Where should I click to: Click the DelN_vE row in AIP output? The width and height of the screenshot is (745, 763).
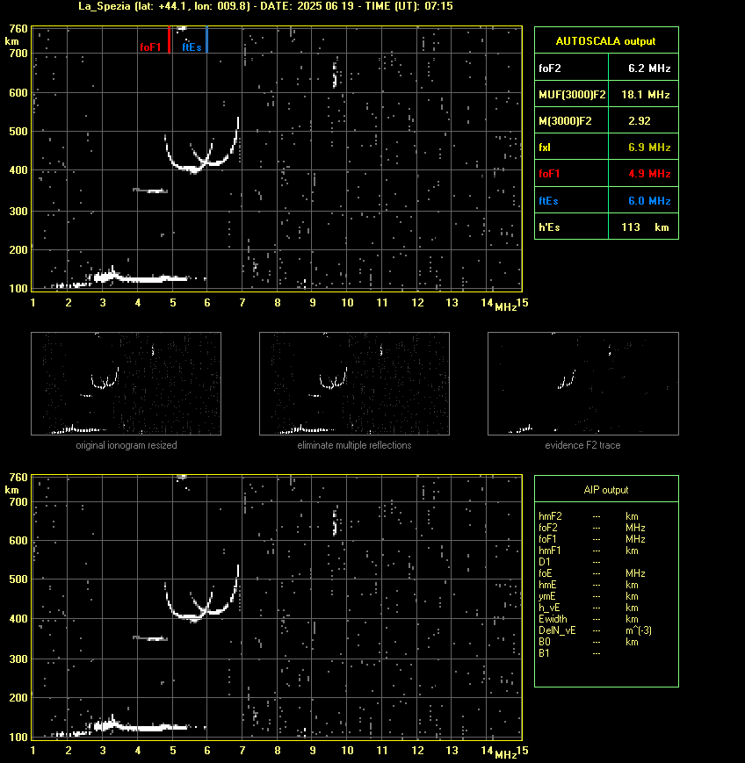coord(595,630)
